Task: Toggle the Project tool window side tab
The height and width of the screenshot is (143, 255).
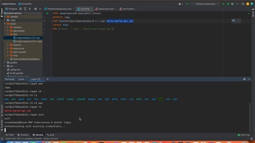Action: tap(2, 12)
